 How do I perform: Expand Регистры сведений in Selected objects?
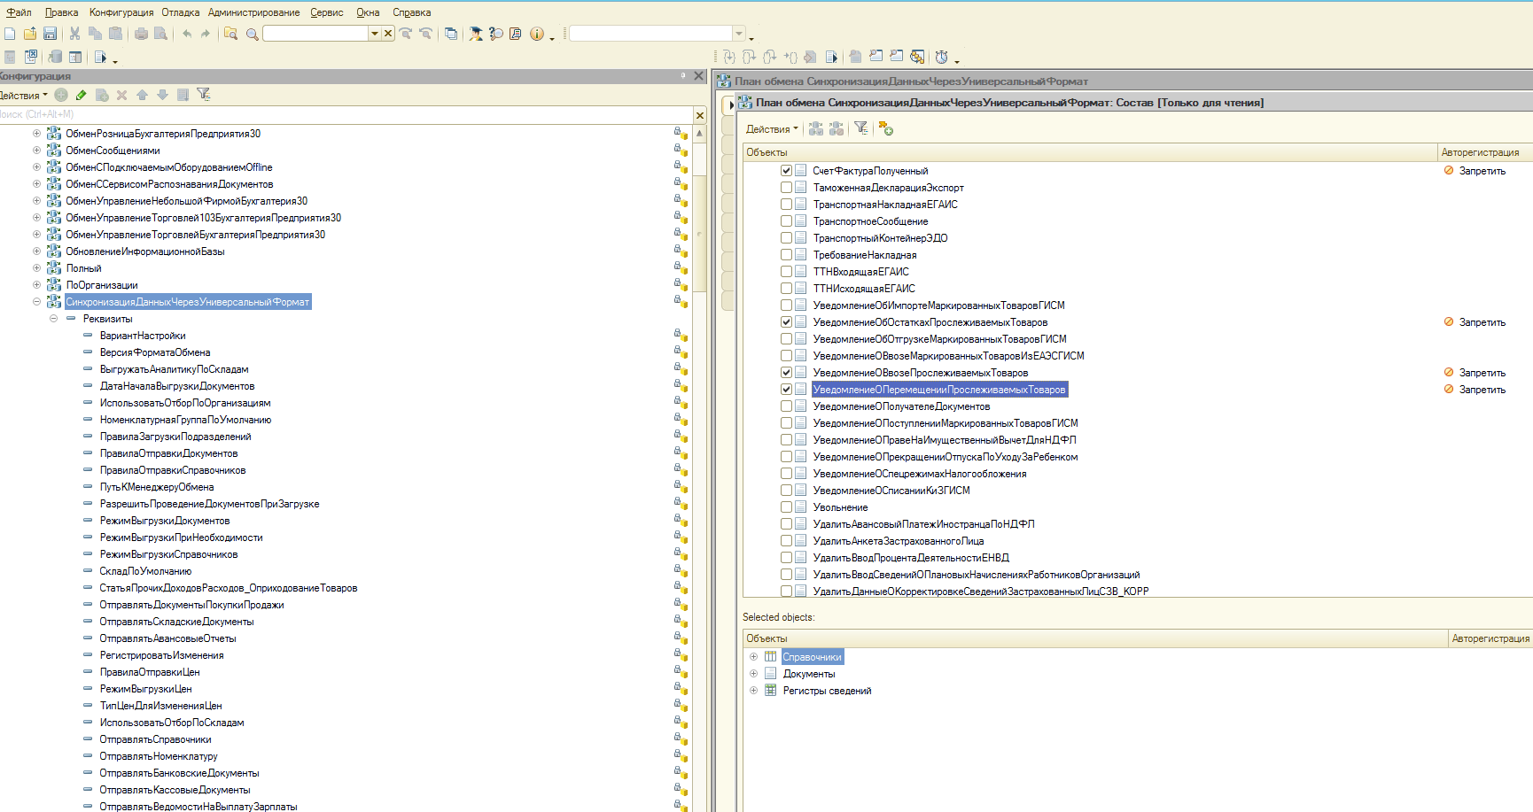pos(753,691)
